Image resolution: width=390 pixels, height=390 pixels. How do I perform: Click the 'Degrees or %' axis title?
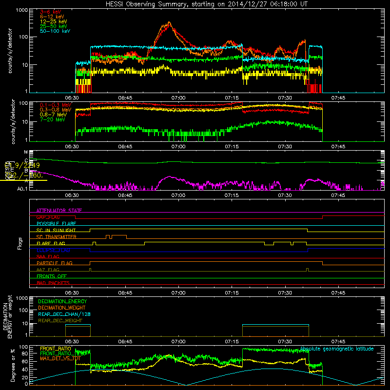point(13,365)
